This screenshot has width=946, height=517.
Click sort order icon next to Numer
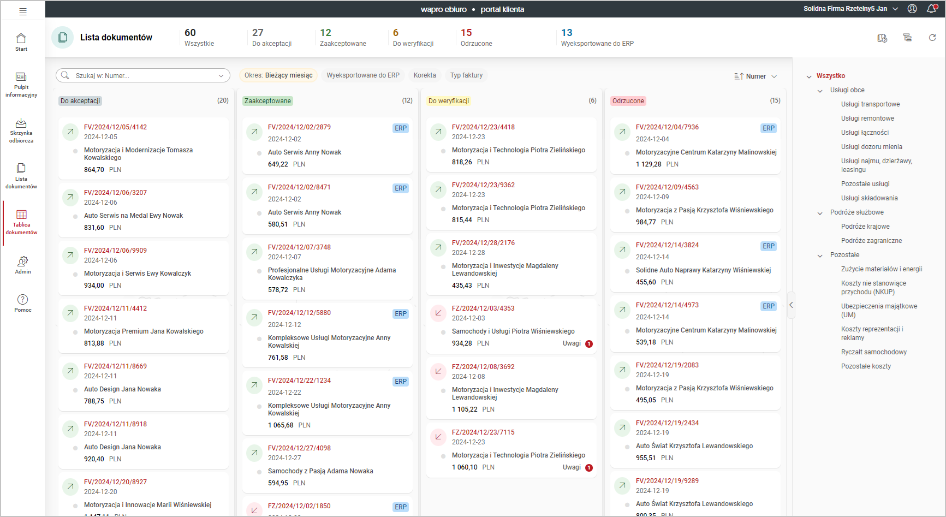pos(739,76)
